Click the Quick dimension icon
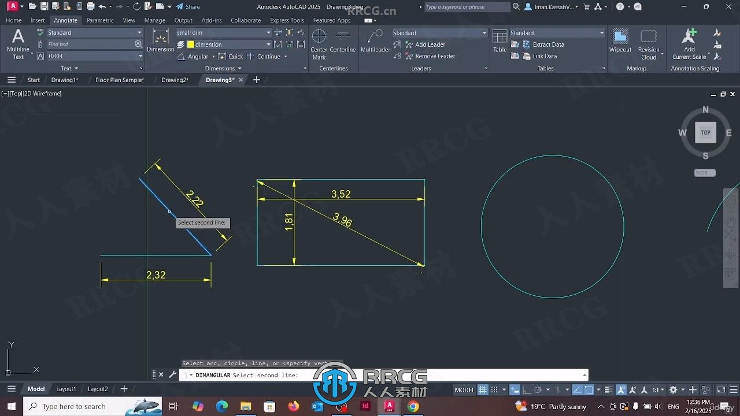The width and height of the screenshot is (740, 416). (x=222, y=56)
